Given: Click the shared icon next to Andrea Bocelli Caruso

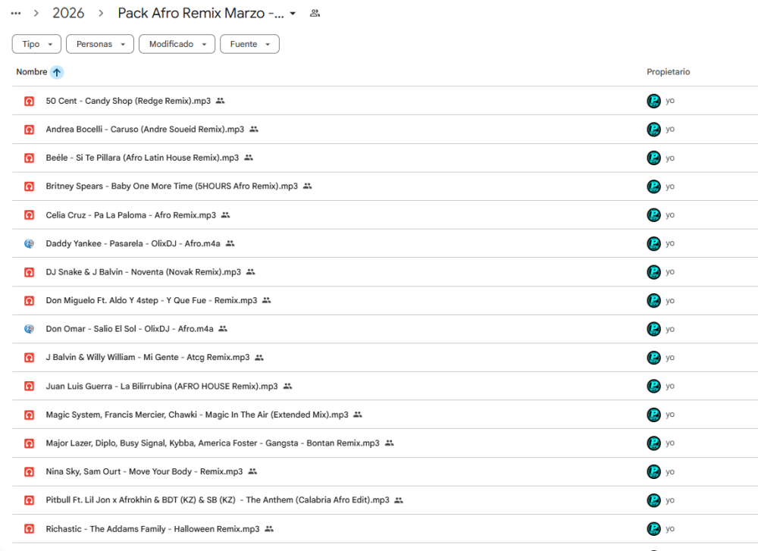Looking at the screenshot, I should tap(254, 130).
